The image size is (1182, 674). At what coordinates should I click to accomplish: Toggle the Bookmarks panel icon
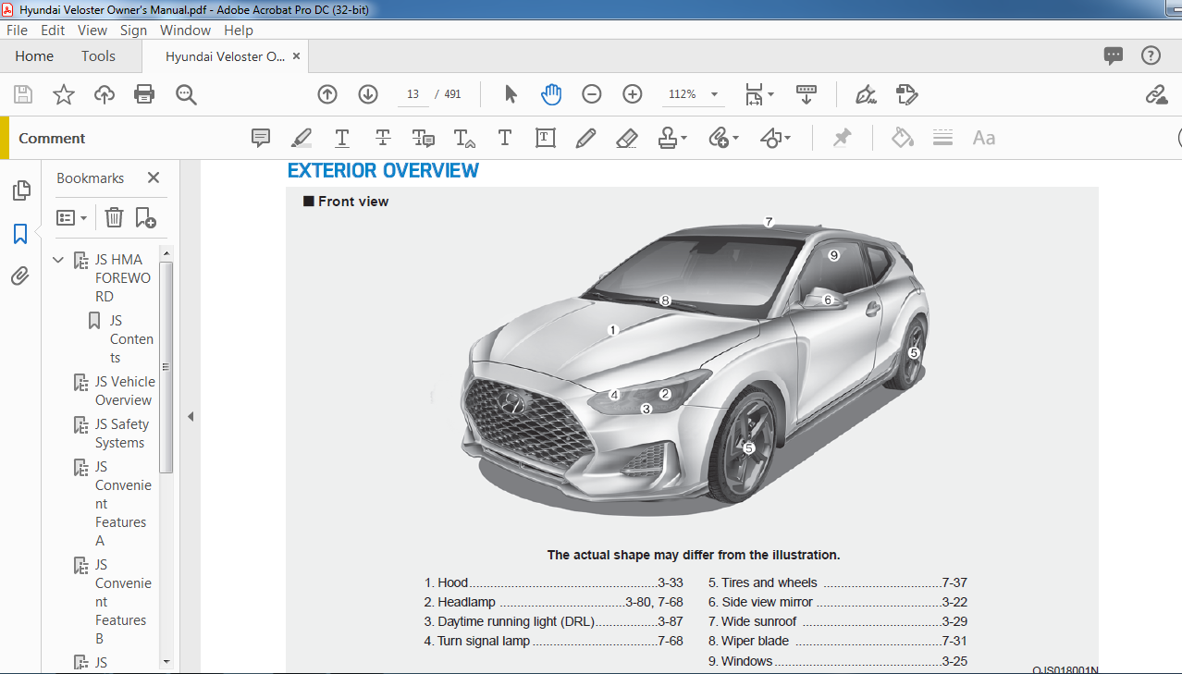pos(20,233)
